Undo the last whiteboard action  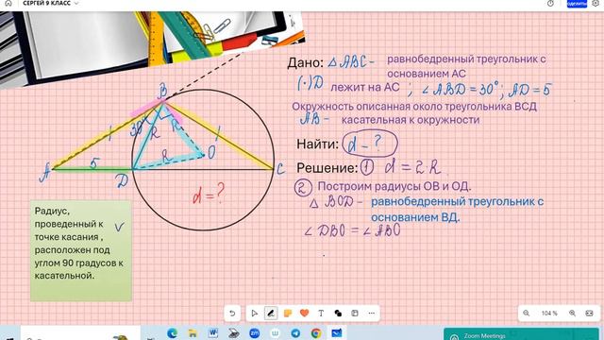coord(232,313)
